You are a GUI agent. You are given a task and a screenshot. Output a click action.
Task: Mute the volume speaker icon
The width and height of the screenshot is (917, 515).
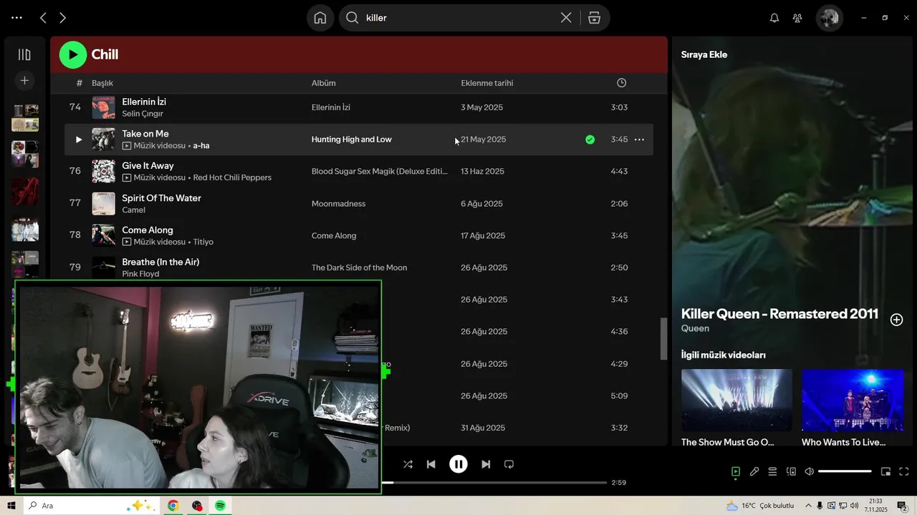[x=810, y=471]
